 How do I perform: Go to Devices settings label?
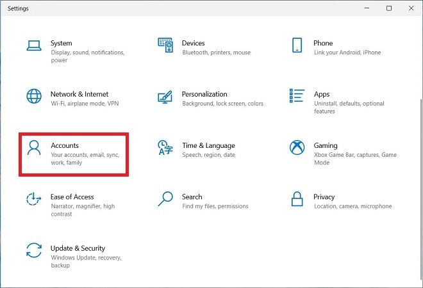coord(193,43)
